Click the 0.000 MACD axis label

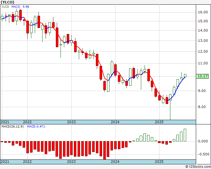point(203,141)
